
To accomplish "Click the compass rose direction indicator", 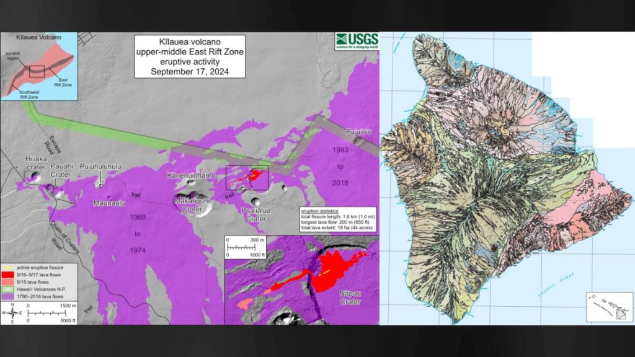I will click(12, 312).
